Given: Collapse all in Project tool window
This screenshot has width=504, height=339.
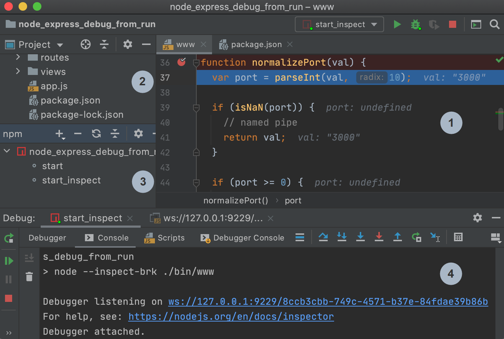Looking at the screenshot, I should [104, 44].
